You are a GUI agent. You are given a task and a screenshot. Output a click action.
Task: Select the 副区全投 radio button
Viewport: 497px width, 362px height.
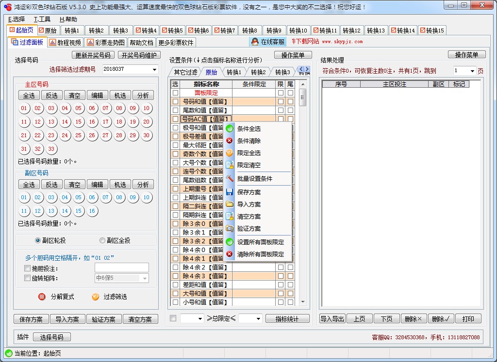tap(102, 241)
